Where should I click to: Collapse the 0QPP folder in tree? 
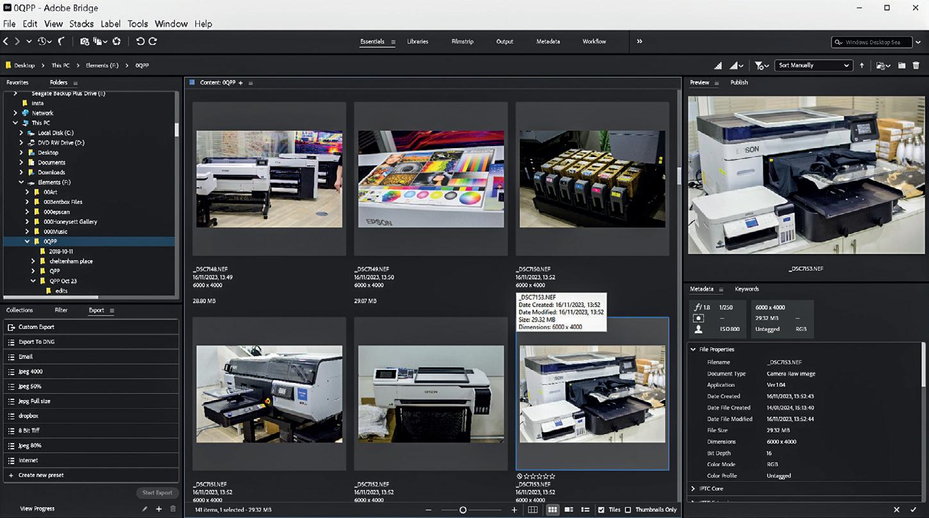click(28, 242)
